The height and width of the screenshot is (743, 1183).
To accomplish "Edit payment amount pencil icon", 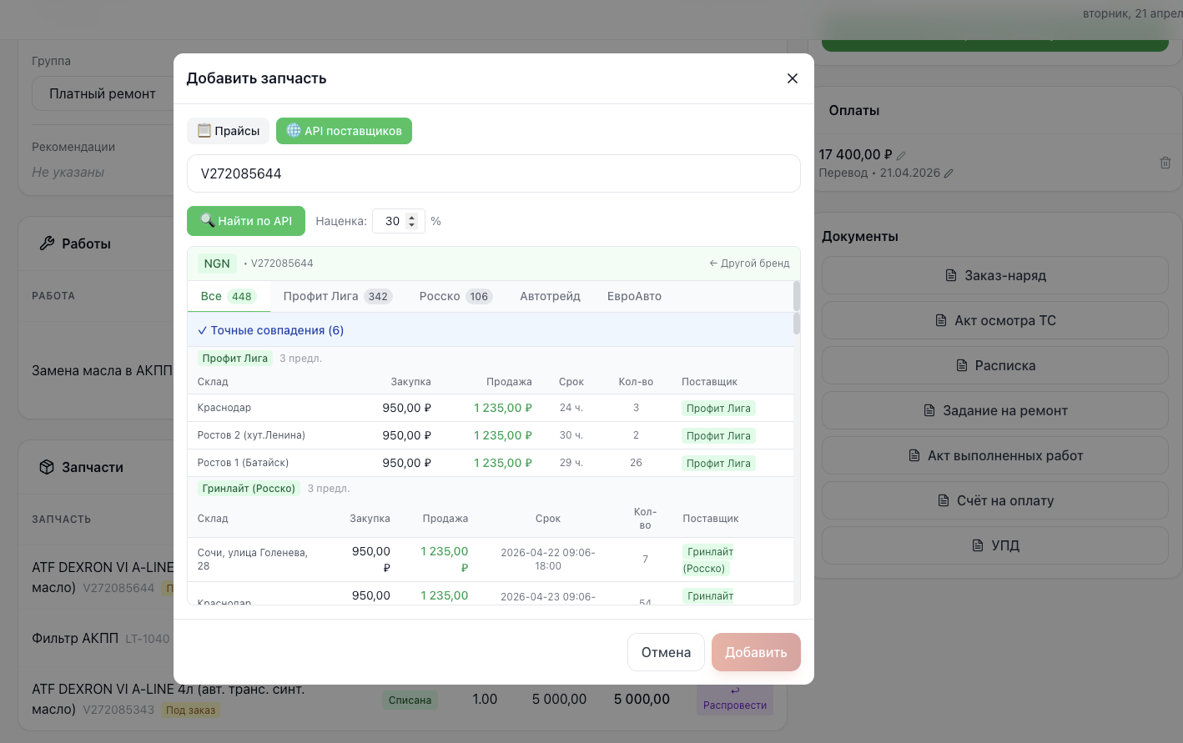I will pos(901,155).
